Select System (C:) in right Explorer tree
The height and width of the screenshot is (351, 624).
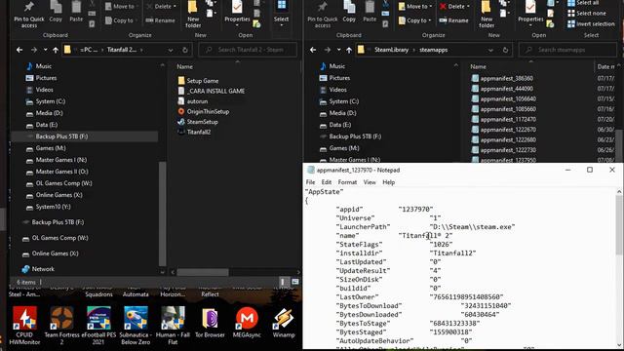click(x=338, y=101)
